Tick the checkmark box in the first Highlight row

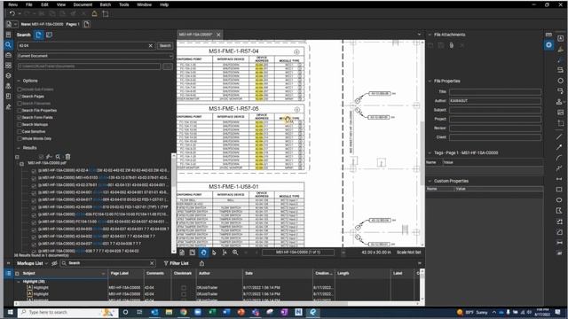tap(184, 288)
